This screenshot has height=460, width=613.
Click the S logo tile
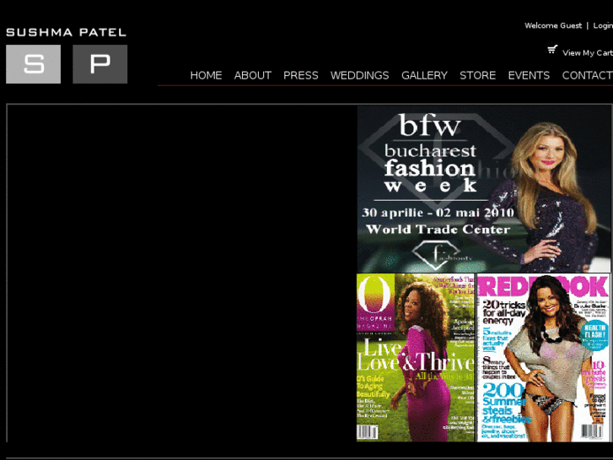pos(33,64)
